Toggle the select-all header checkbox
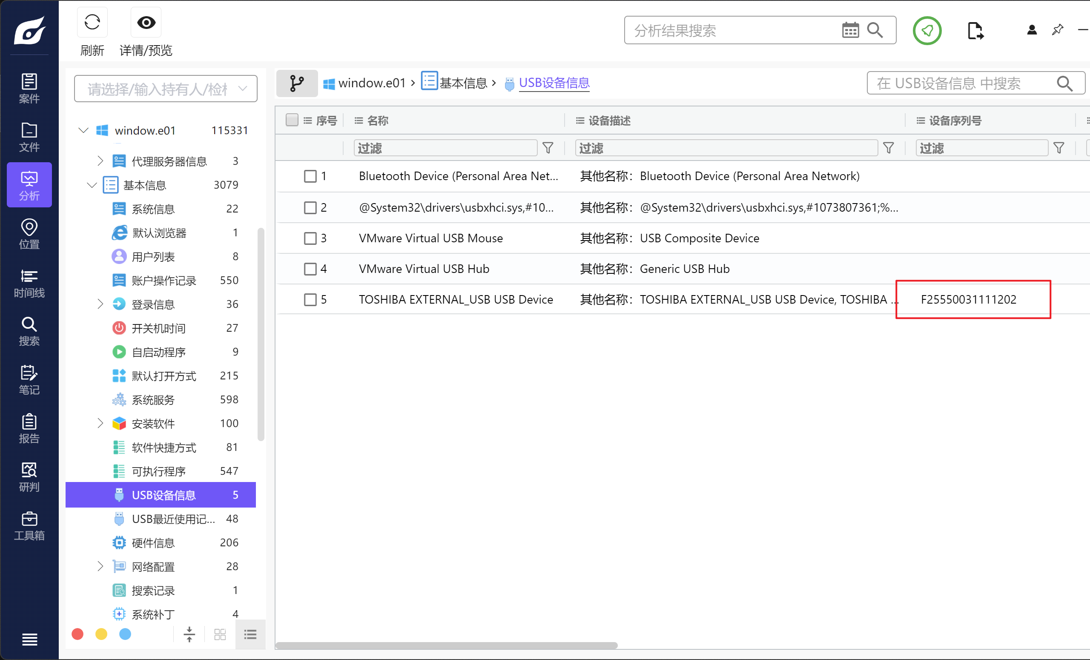The height and width of the screenshot is (660, 1090). point(292,120)
